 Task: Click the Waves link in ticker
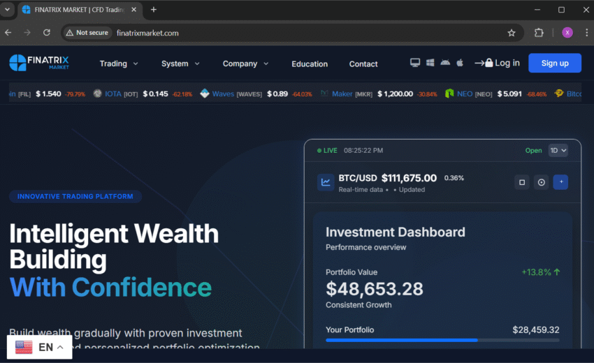coord(223,94)
